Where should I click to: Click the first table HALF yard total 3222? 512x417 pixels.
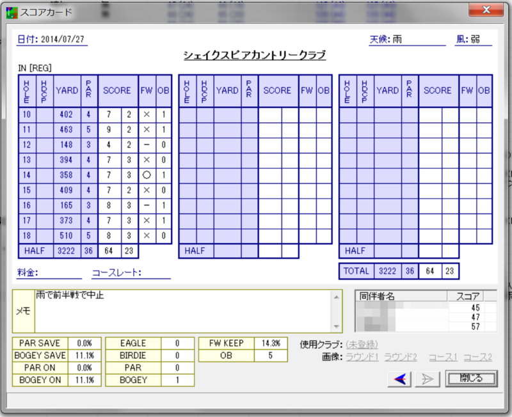tap(67, 251)
